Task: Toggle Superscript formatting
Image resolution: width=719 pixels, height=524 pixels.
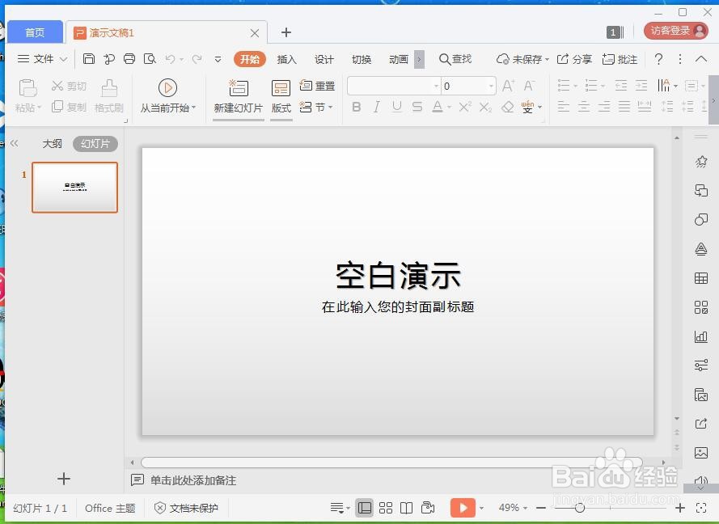Action: coord(465,108)
